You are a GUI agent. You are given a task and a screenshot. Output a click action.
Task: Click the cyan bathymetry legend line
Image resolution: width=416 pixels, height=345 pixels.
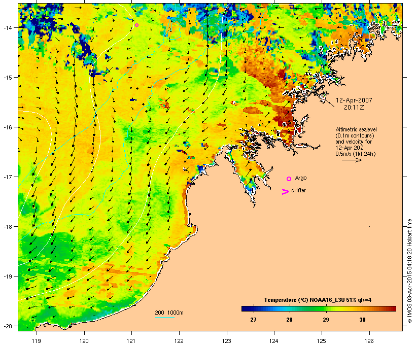[164, 318]
